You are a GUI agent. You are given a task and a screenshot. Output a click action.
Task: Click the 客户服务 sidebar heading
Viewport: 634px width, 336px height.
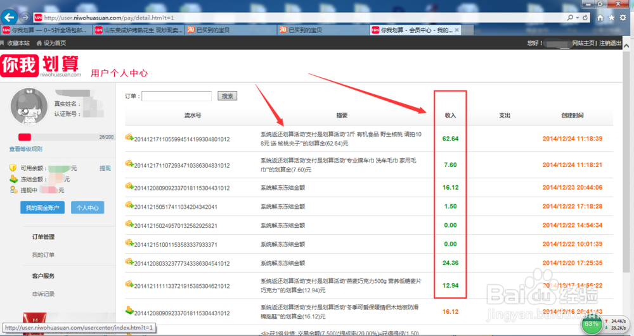click(43, 277)
